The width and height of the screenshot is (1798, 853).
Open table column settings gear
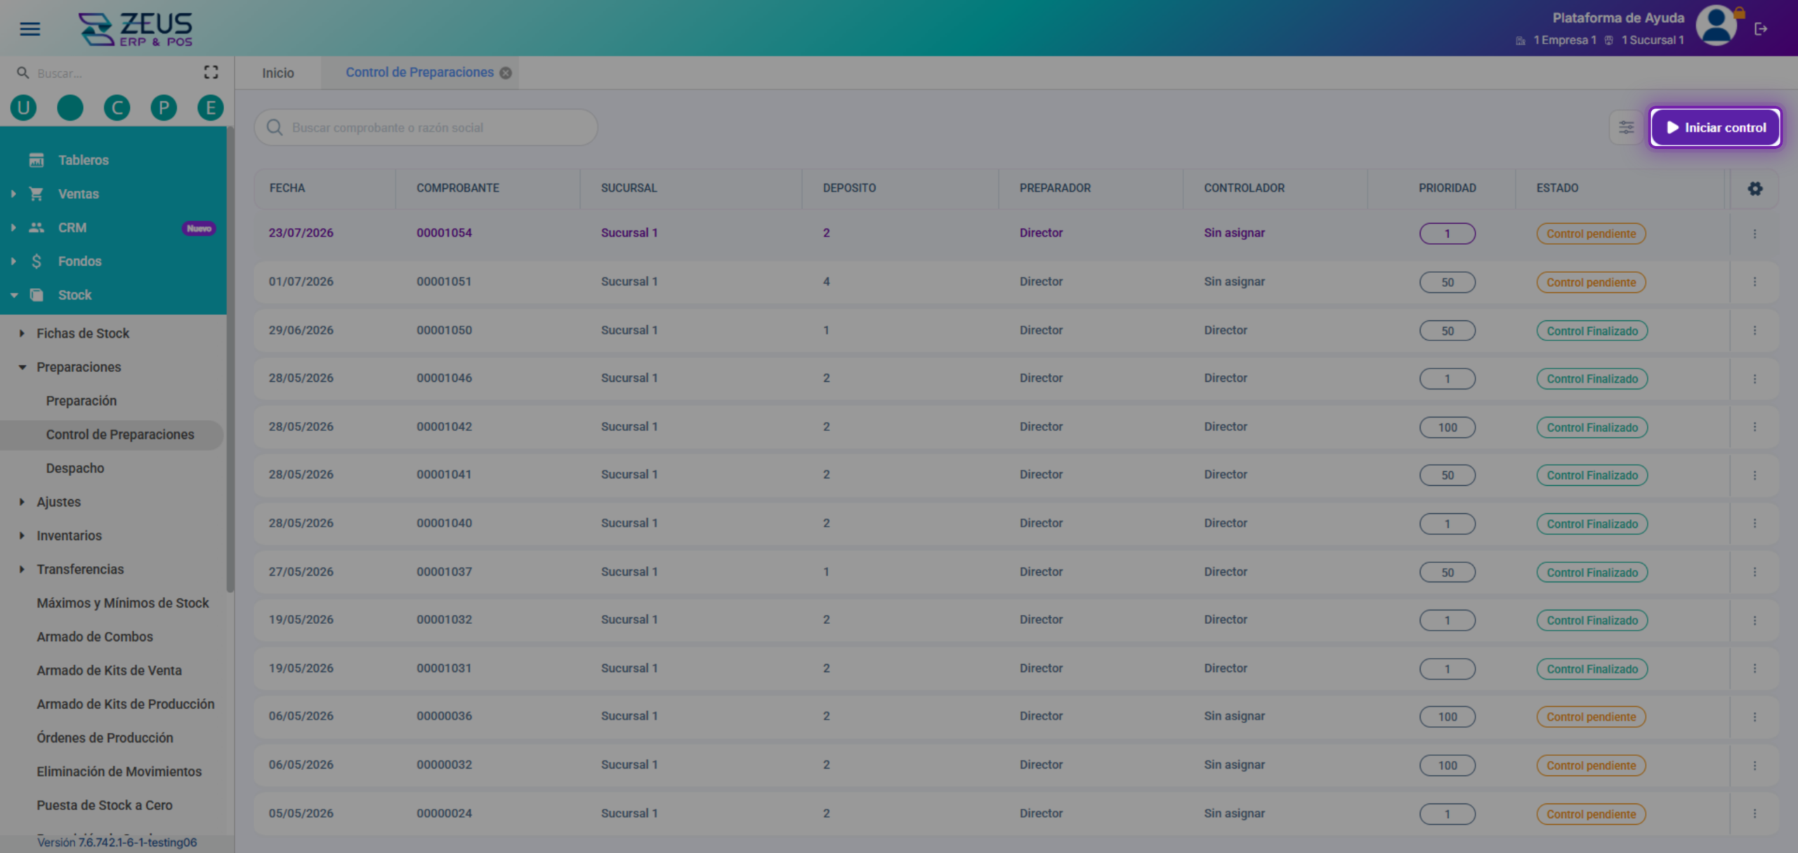coord(1754,188)
